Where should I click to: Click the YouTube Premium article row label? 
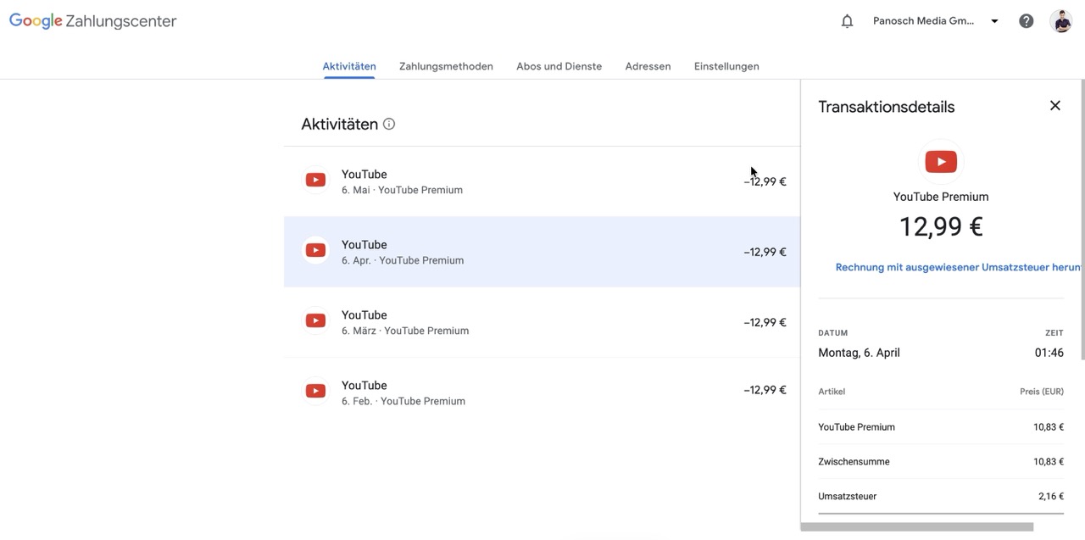click(856, 427)
